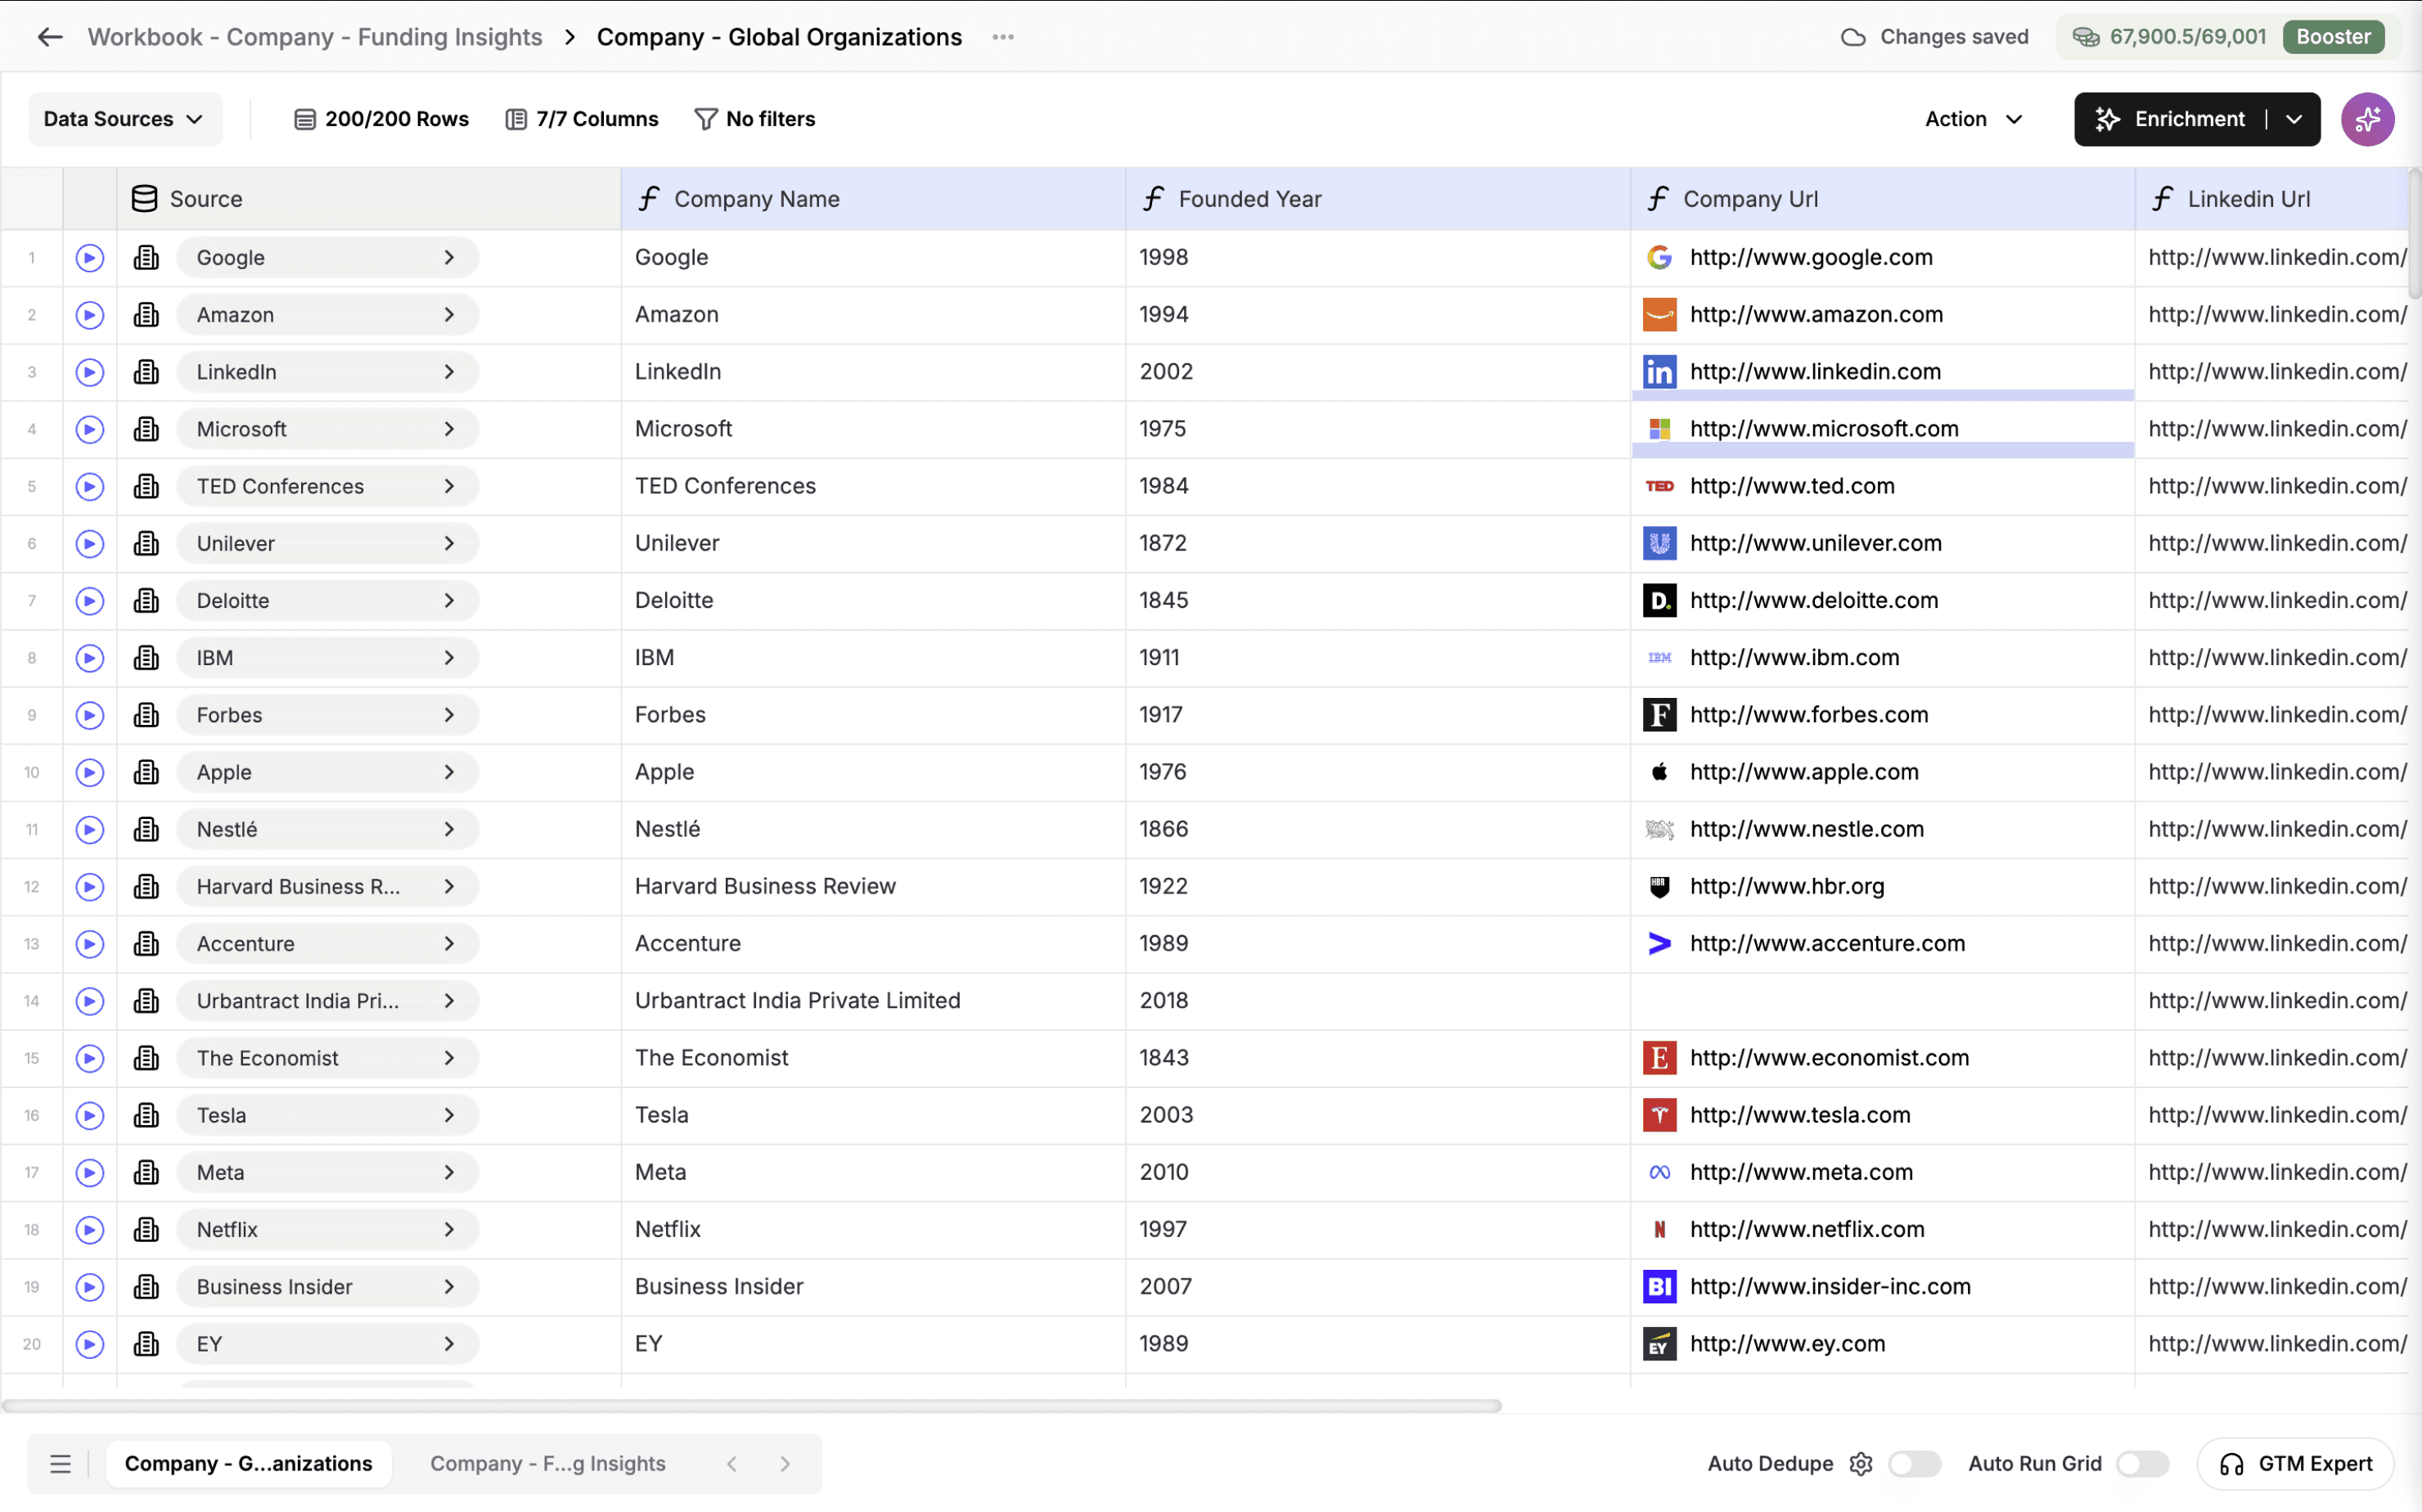The image size is (2422, 1512).
Task: Expand the Action dropdown menu
Action: point(1973,119)
